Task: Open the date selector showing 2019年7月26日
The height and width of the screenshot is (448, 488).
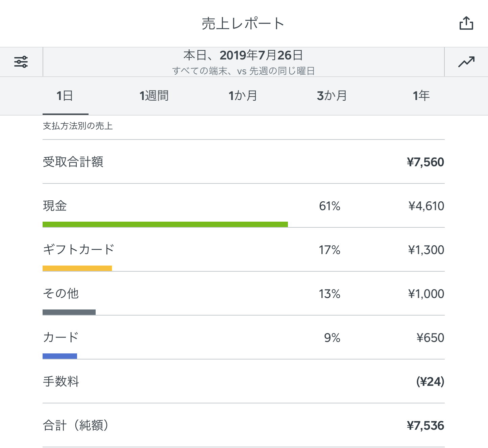Action: click(x=244, y=56)
